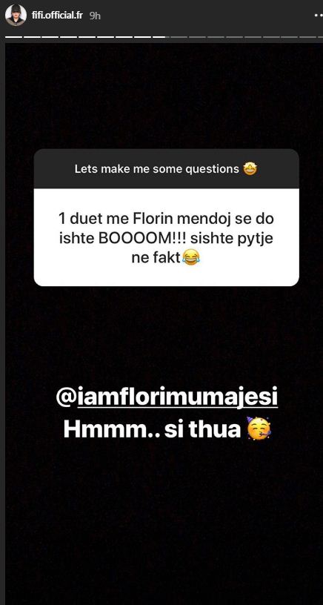Jump to the last story progress segment
Viewport: 323px width, 605px height.
(x=310, y=36)
